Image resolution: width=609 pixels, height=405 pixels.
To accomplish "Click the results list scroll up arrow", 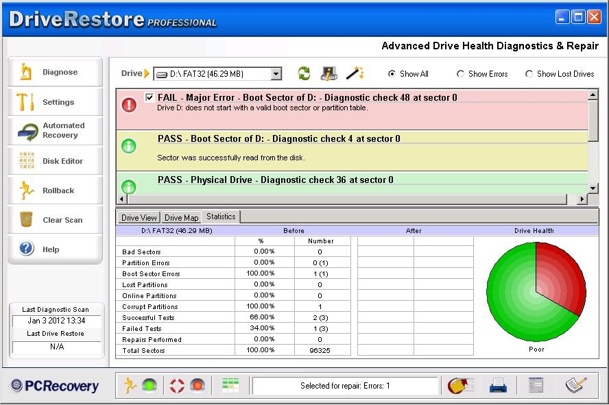I will 593,95.
